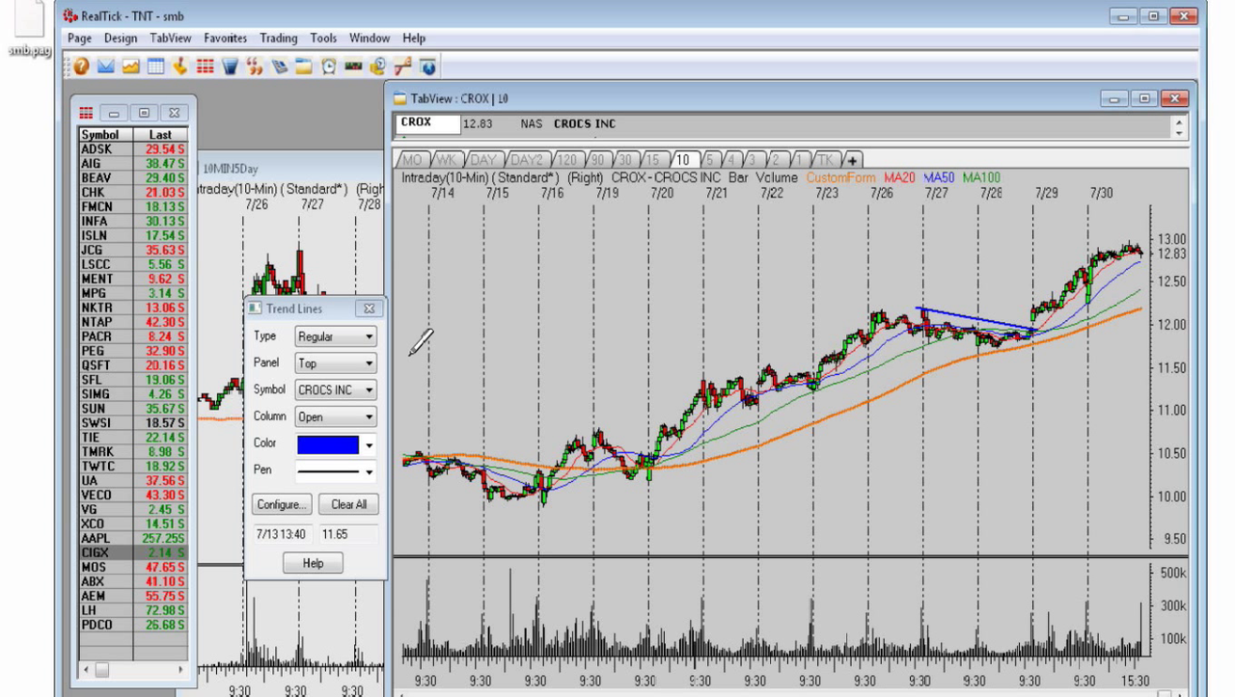Open the news newspaper toolbar icon
Image resolution: width=1235 pixels, height=697 pixels.
click(x=279, y=67)
